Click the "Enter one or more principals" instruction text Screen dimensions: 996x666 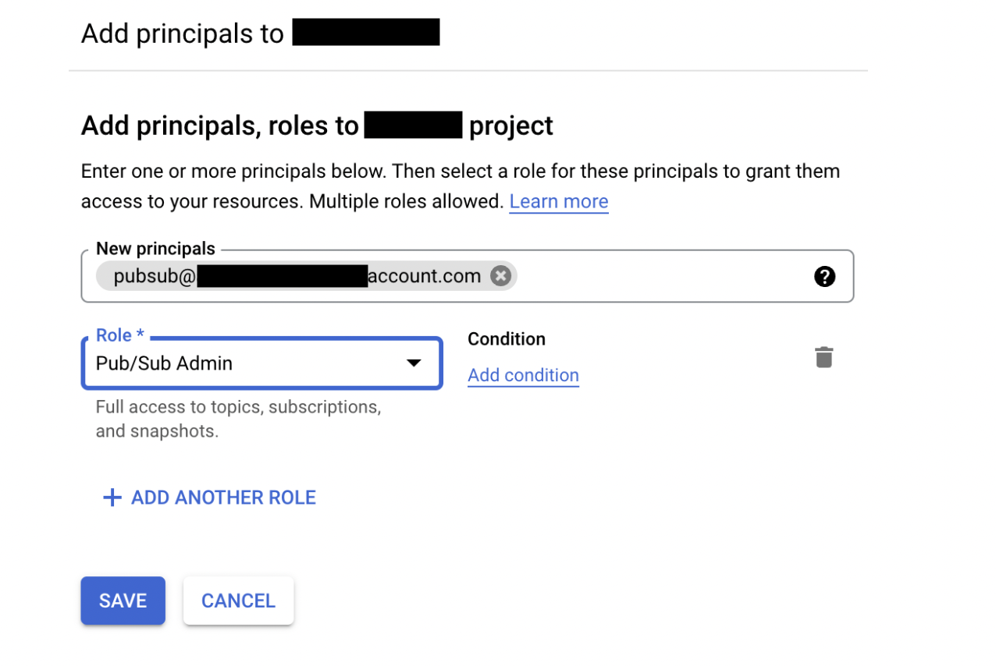(x=460, y=172)
